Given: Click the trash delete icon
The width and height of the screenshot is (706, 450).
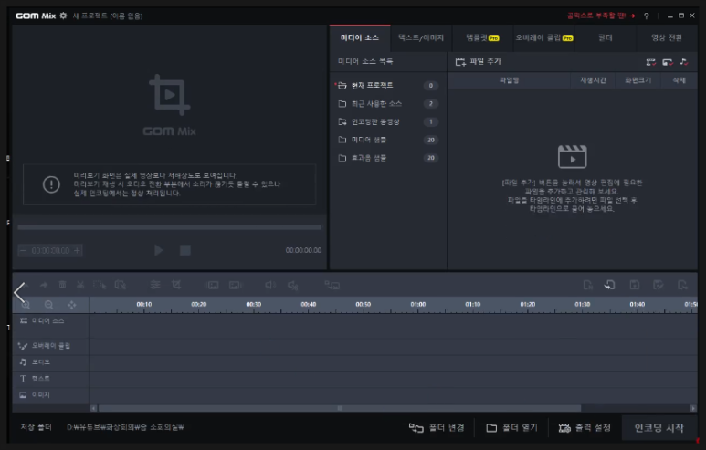Looking at the screenshot, I should 63,285.
